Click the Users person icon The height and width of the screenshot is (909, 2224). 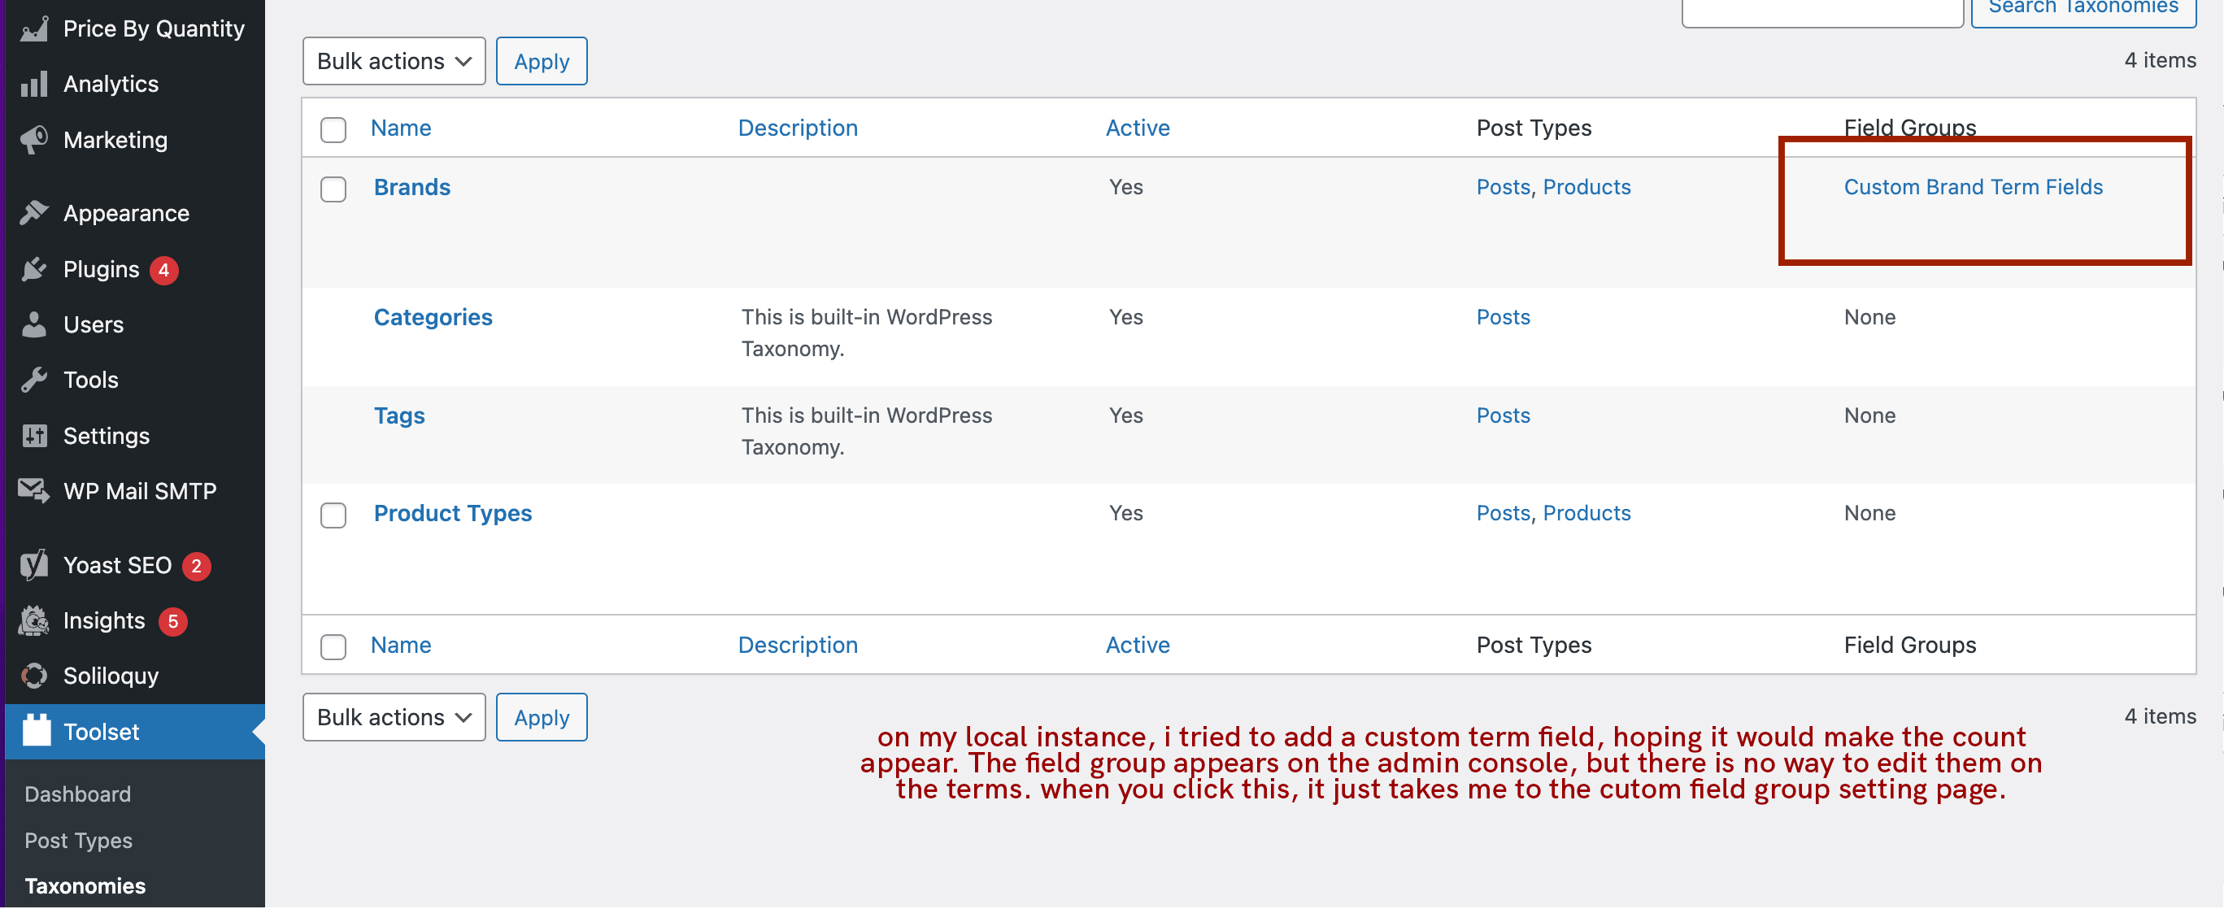point(33,324)
